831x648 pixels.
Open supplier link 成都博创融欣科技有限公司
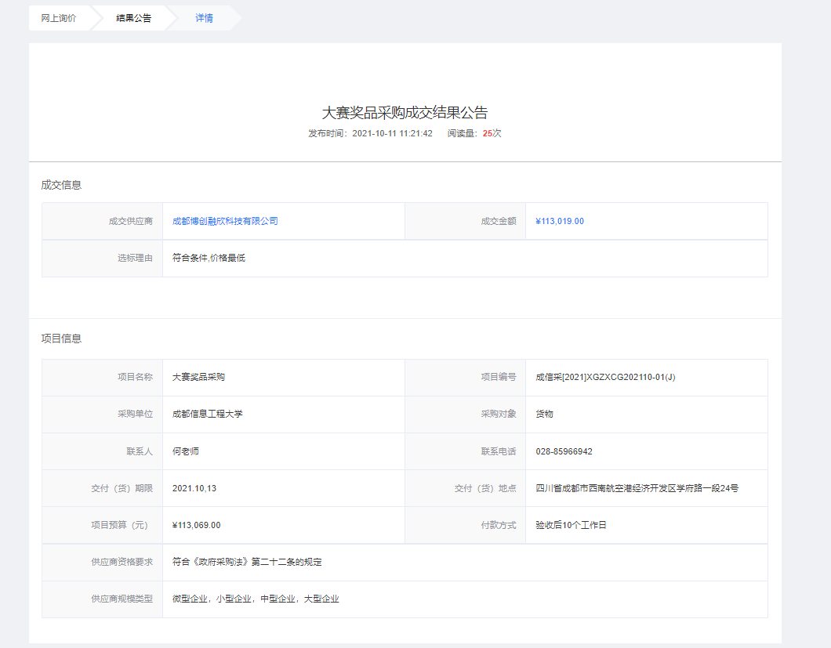pos(225,221)
